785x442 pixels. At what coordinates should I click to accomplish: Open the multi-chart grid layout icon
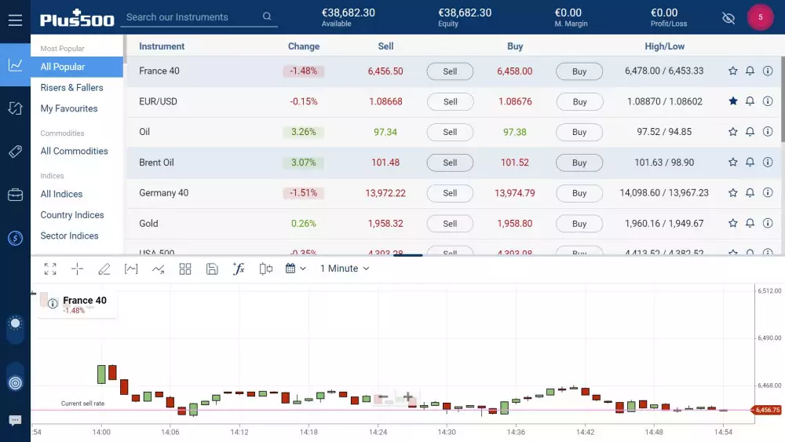[x=185, y=268]
